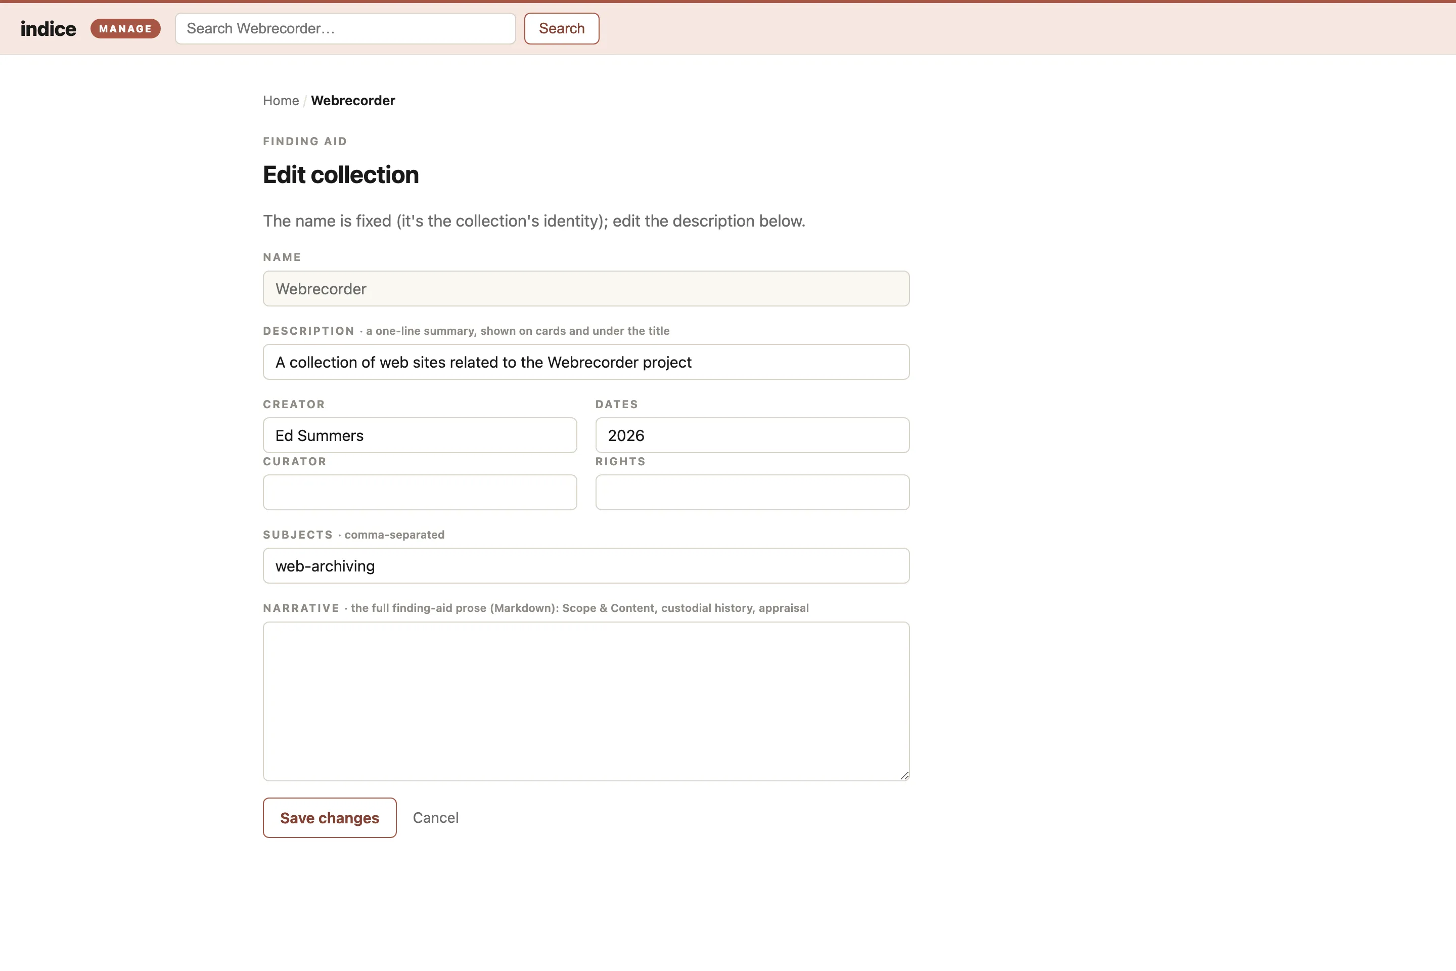Click the NAME label
1456x971 pixels.
282,257
